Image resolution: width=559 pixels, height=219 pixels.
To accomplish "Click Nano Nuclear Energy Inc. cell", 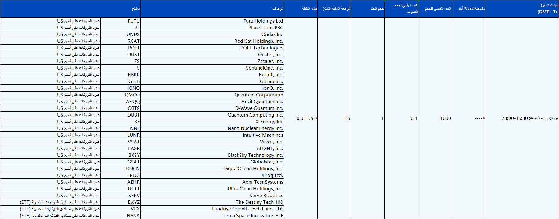I will 212,128.
